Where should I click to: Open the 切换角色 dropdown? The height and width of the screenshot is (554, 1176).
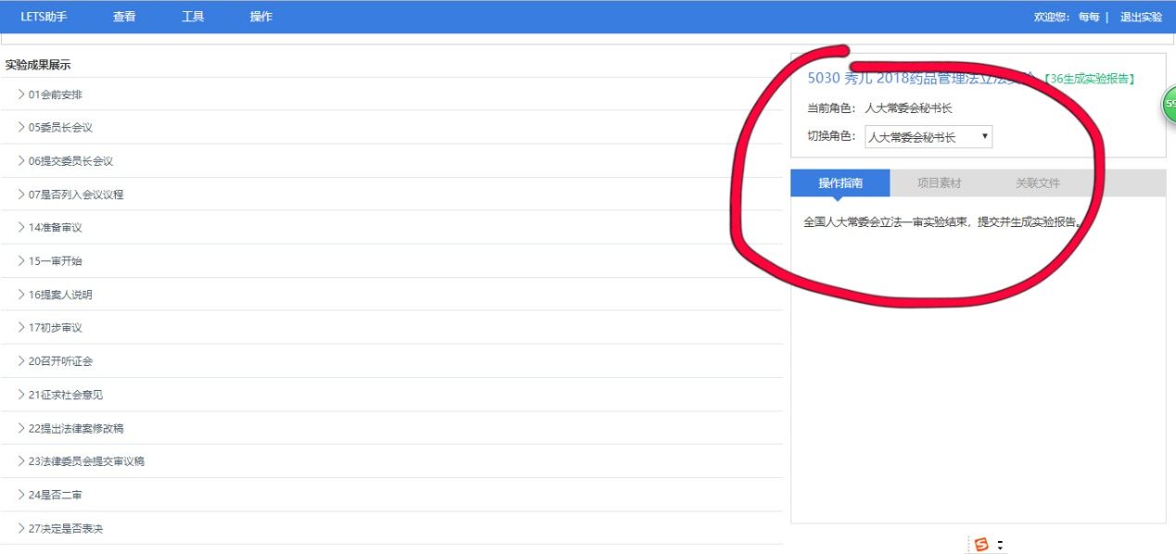coord(928,137)
